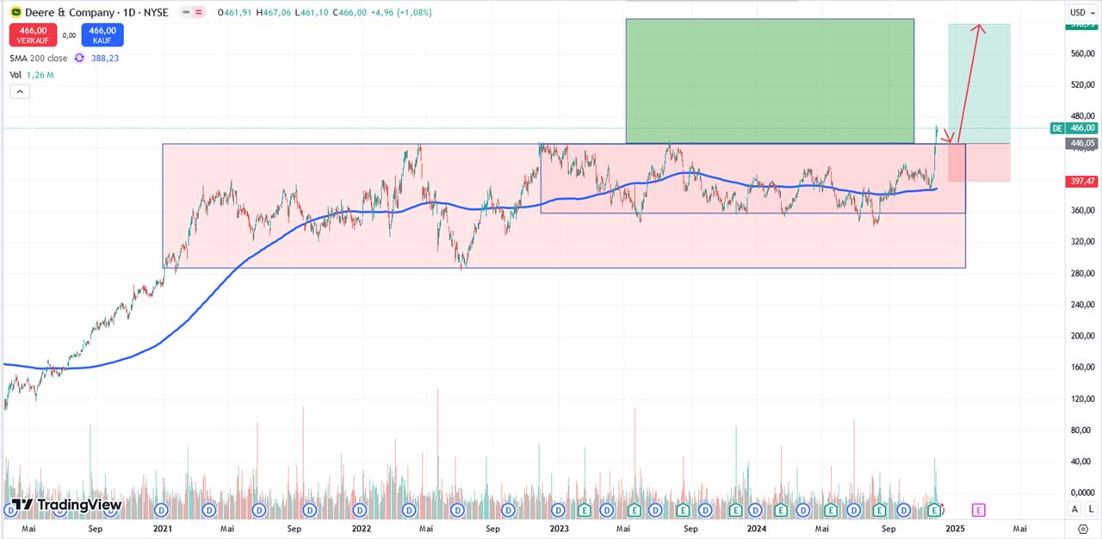
Task: Click the red VERKAUF 466,00 sell button
Action: point(34,35)
